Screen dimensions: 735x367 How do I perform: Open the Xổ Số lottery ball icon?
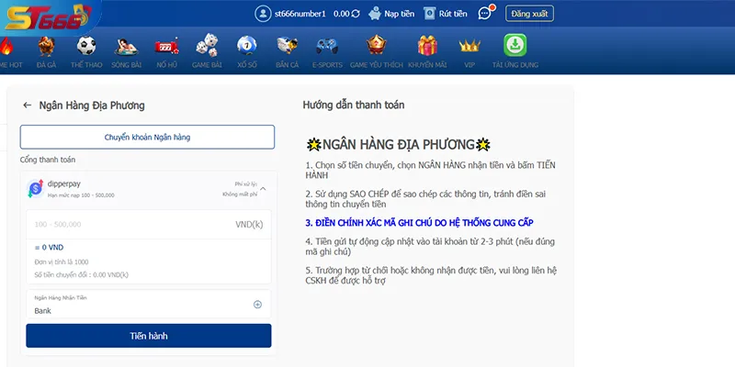click(246, 46)
